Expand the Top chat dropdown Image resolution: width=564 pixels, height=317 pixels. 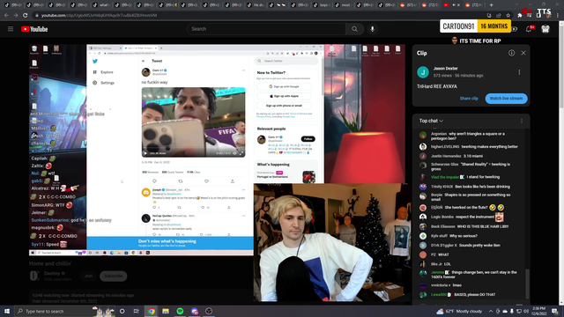[431, 122]
